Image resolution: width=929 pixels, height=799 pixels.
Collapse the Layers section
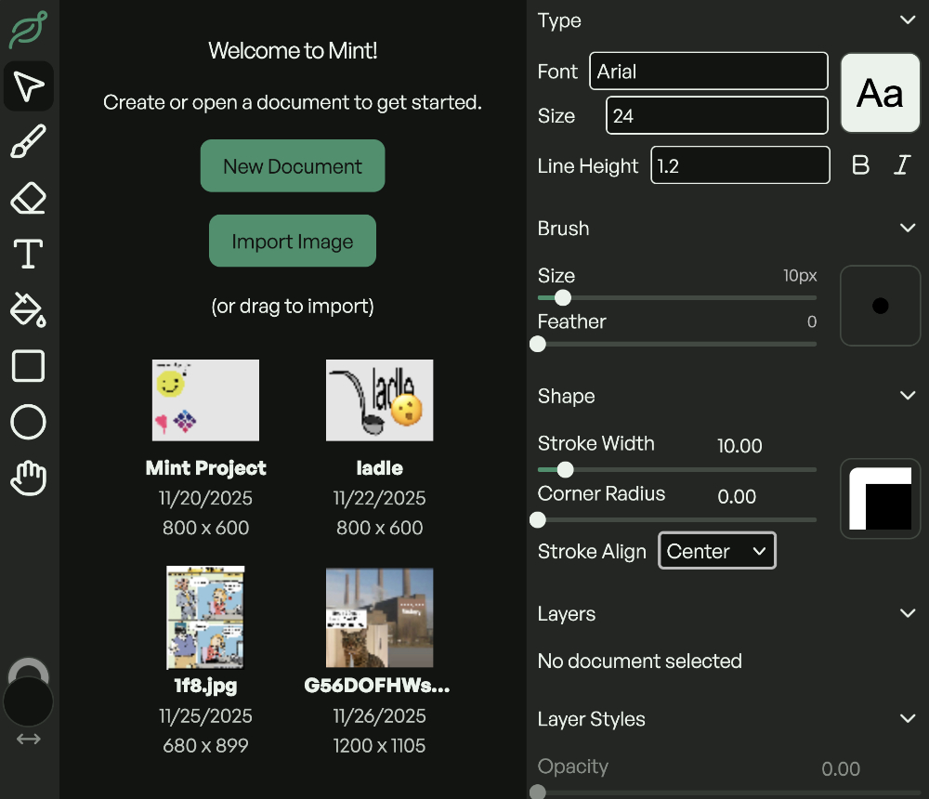908,614
